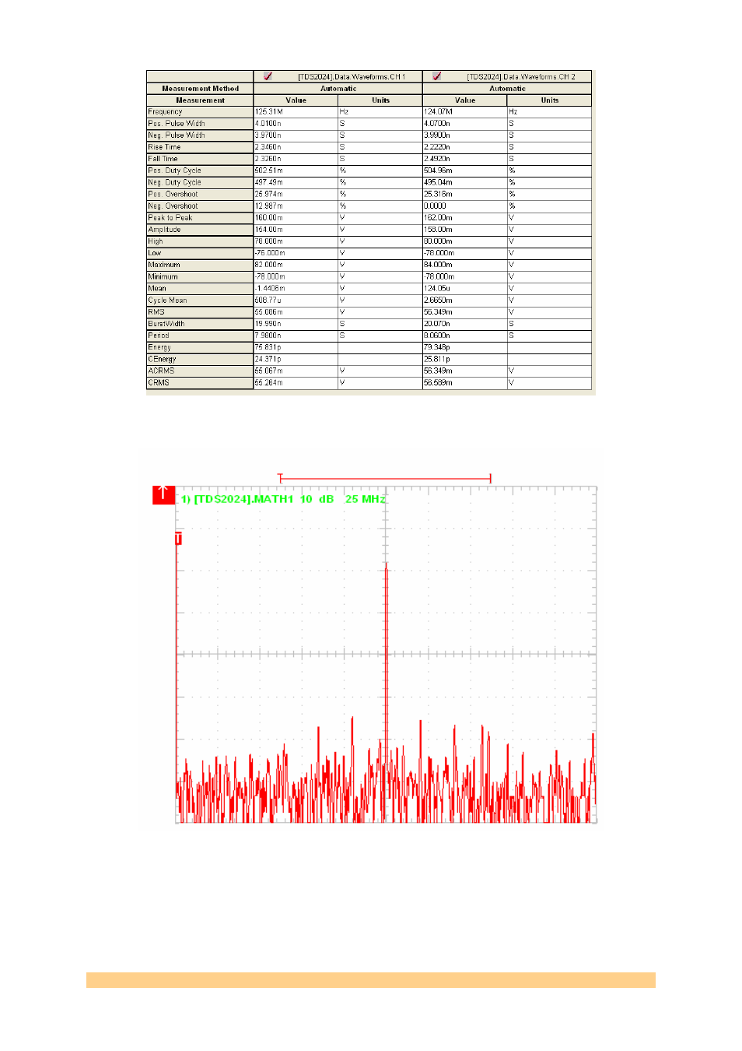Select the ACRMS row label
This screenshot has height=1051, width=742.
click(x=200, y=371)
